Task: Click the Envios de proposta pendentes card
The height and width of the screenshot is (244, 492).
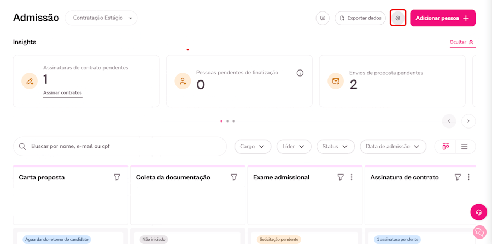Action: tap(392, 81)
